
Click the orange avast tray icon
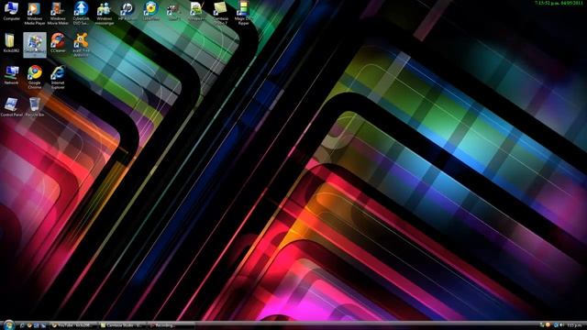pyautogui.click(x=548, y=325)
